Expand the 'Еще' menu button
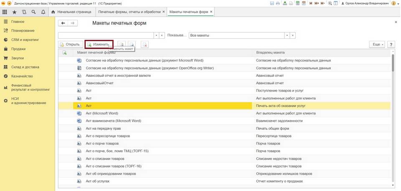 coord(377,45)
